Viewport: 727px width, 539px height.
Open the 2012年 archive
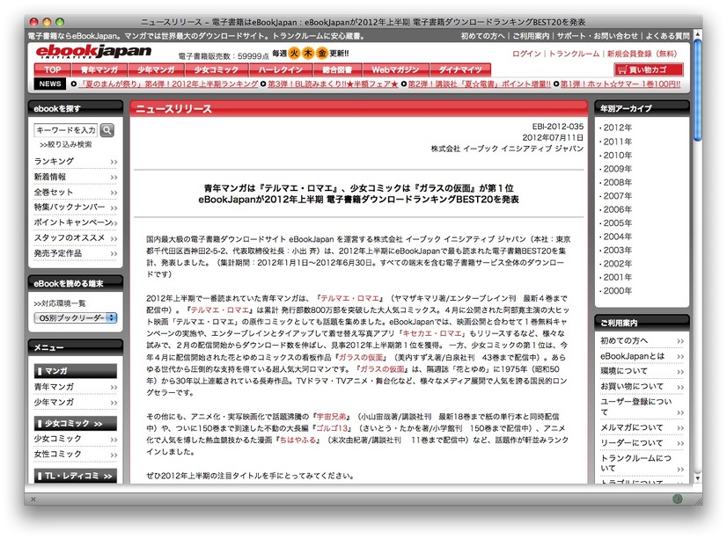tap(617, 127)
